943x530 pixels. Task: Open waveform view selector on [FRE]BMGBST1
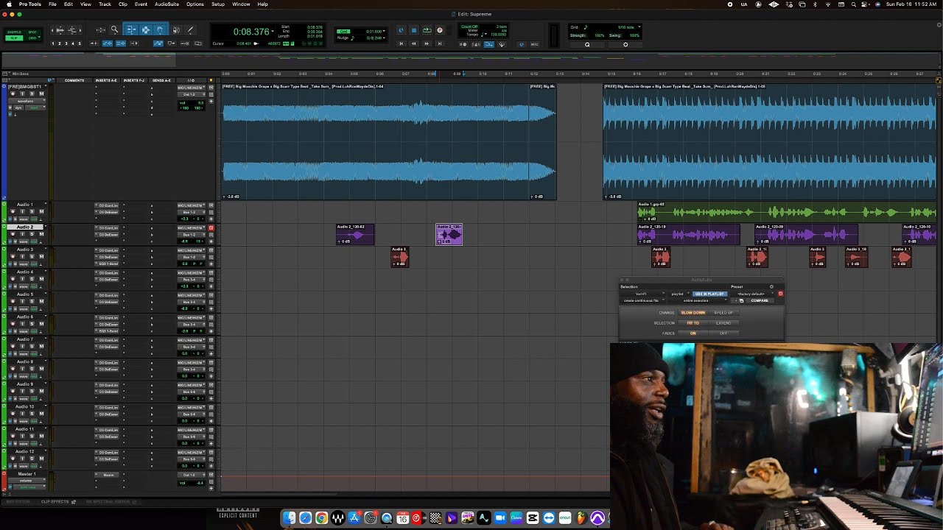point(27,101)
